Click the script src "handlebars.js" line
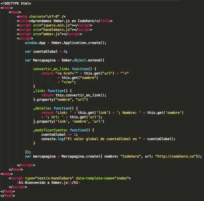 (x=55, y=30)
